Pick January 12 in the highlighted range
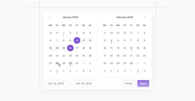 (x=90, y=40)
